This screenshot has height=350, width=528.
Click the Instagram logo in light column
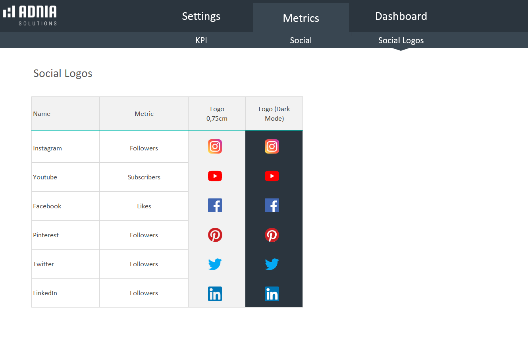pos(215,146)
